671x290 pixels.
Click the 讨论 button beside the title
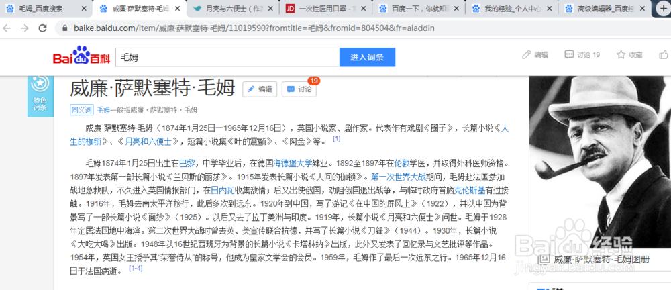pyautogui.click(x=299, y=89)
